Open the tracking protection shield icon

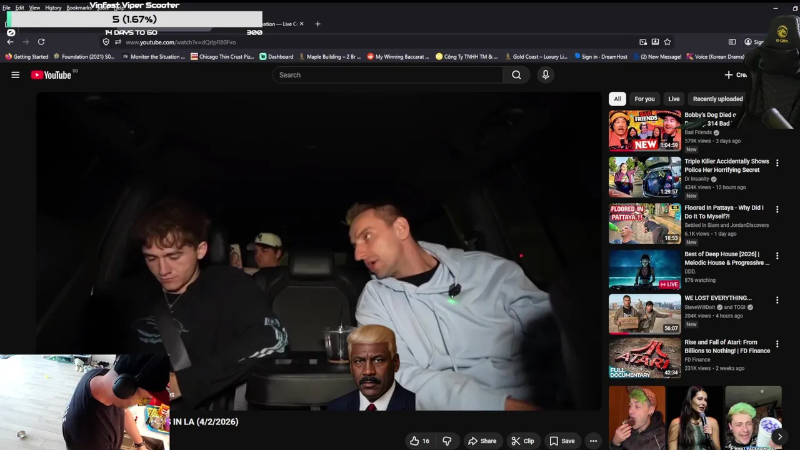pyautogui.click(x=106, y=42)
